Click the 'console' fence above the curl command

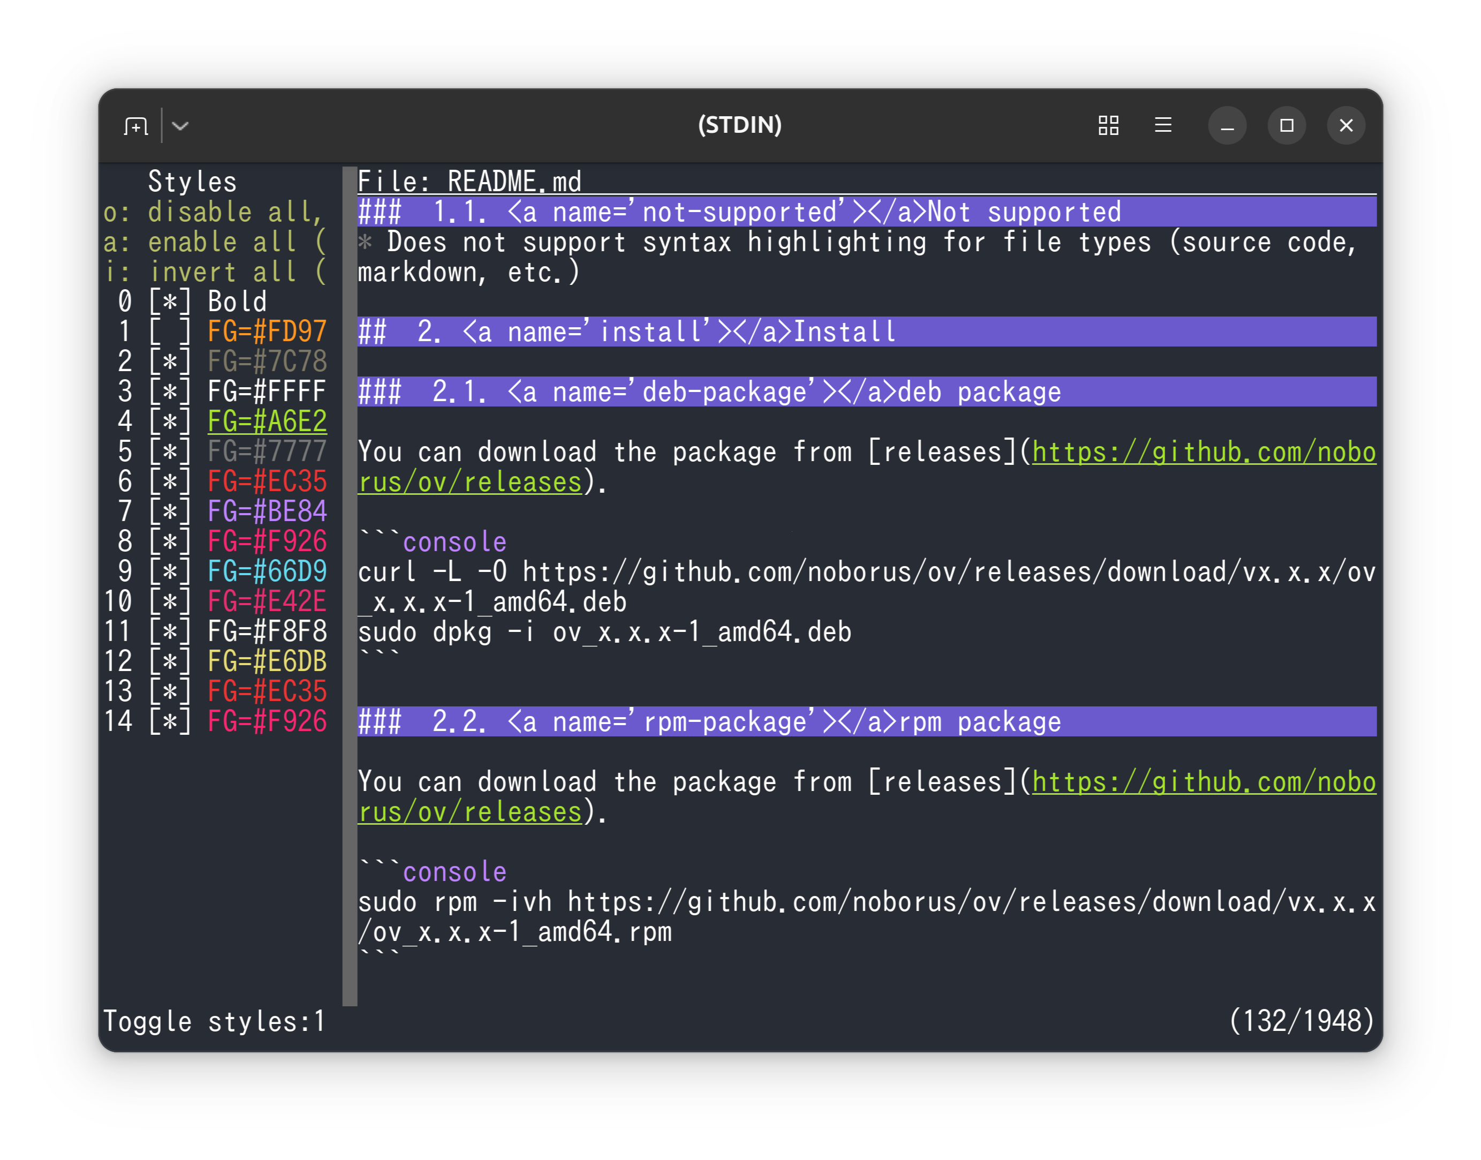454,542
